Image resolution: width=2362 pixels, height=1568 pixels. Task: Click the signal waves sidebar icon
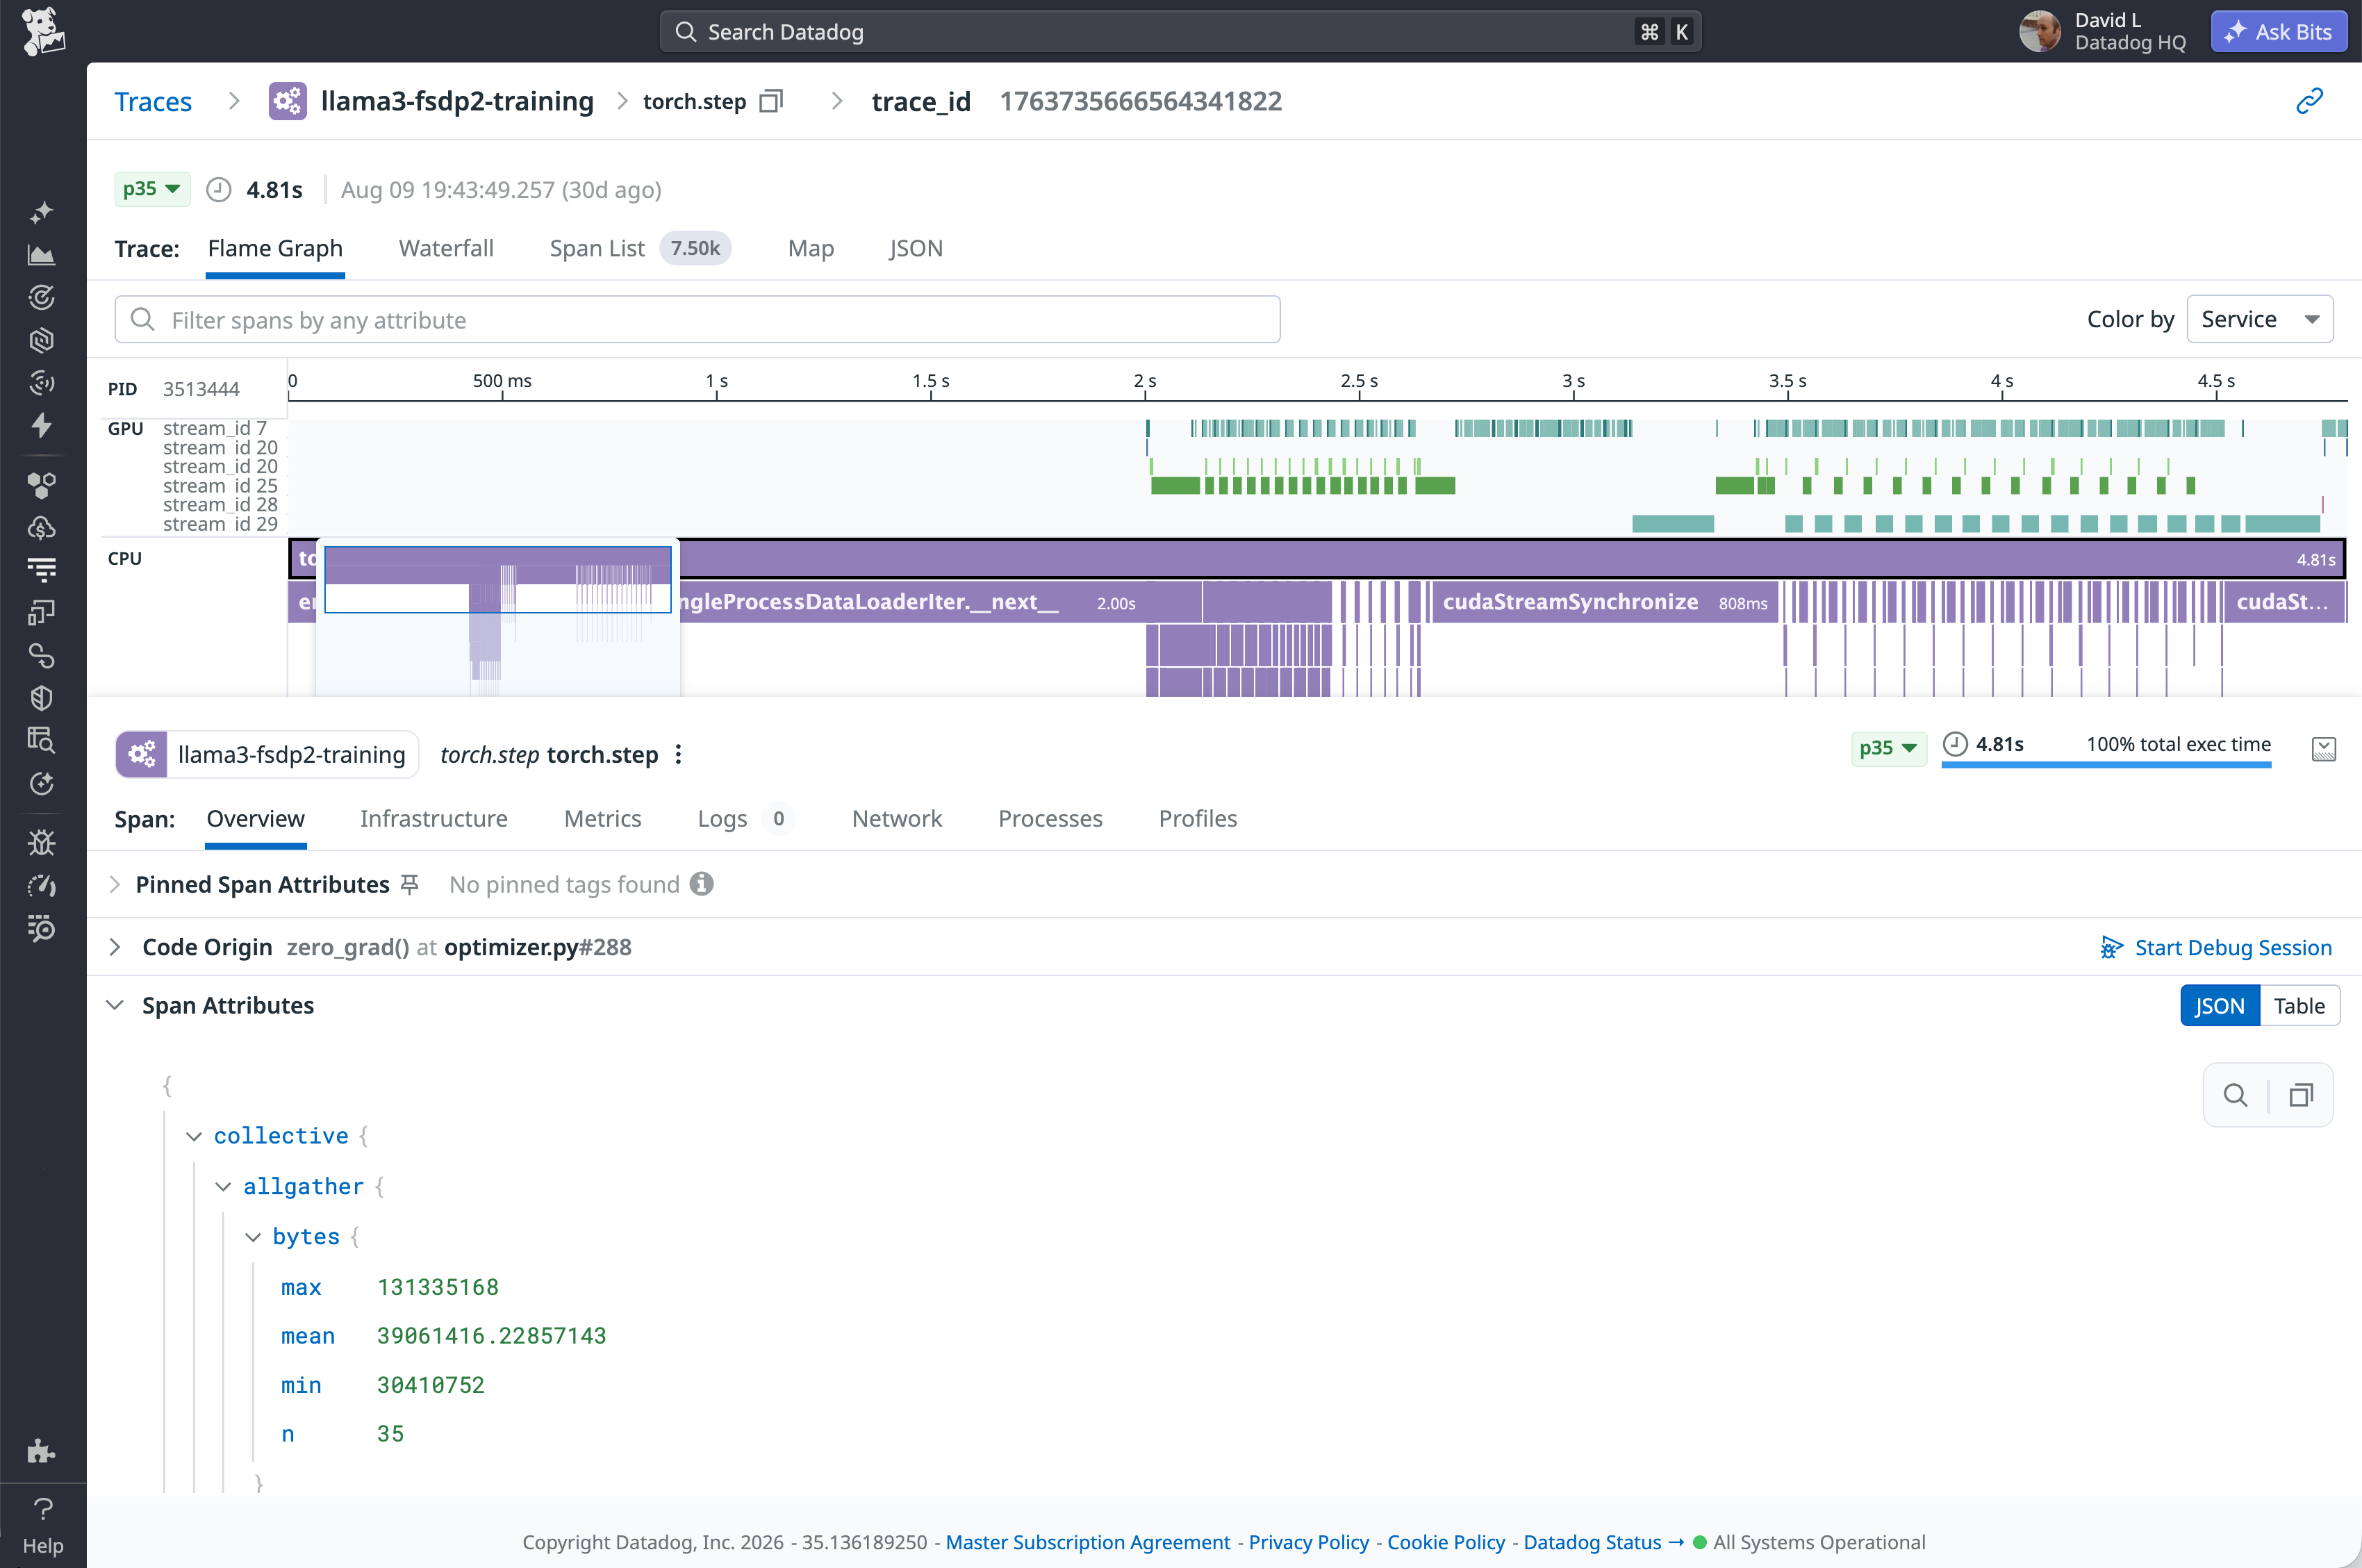(42, 382)
